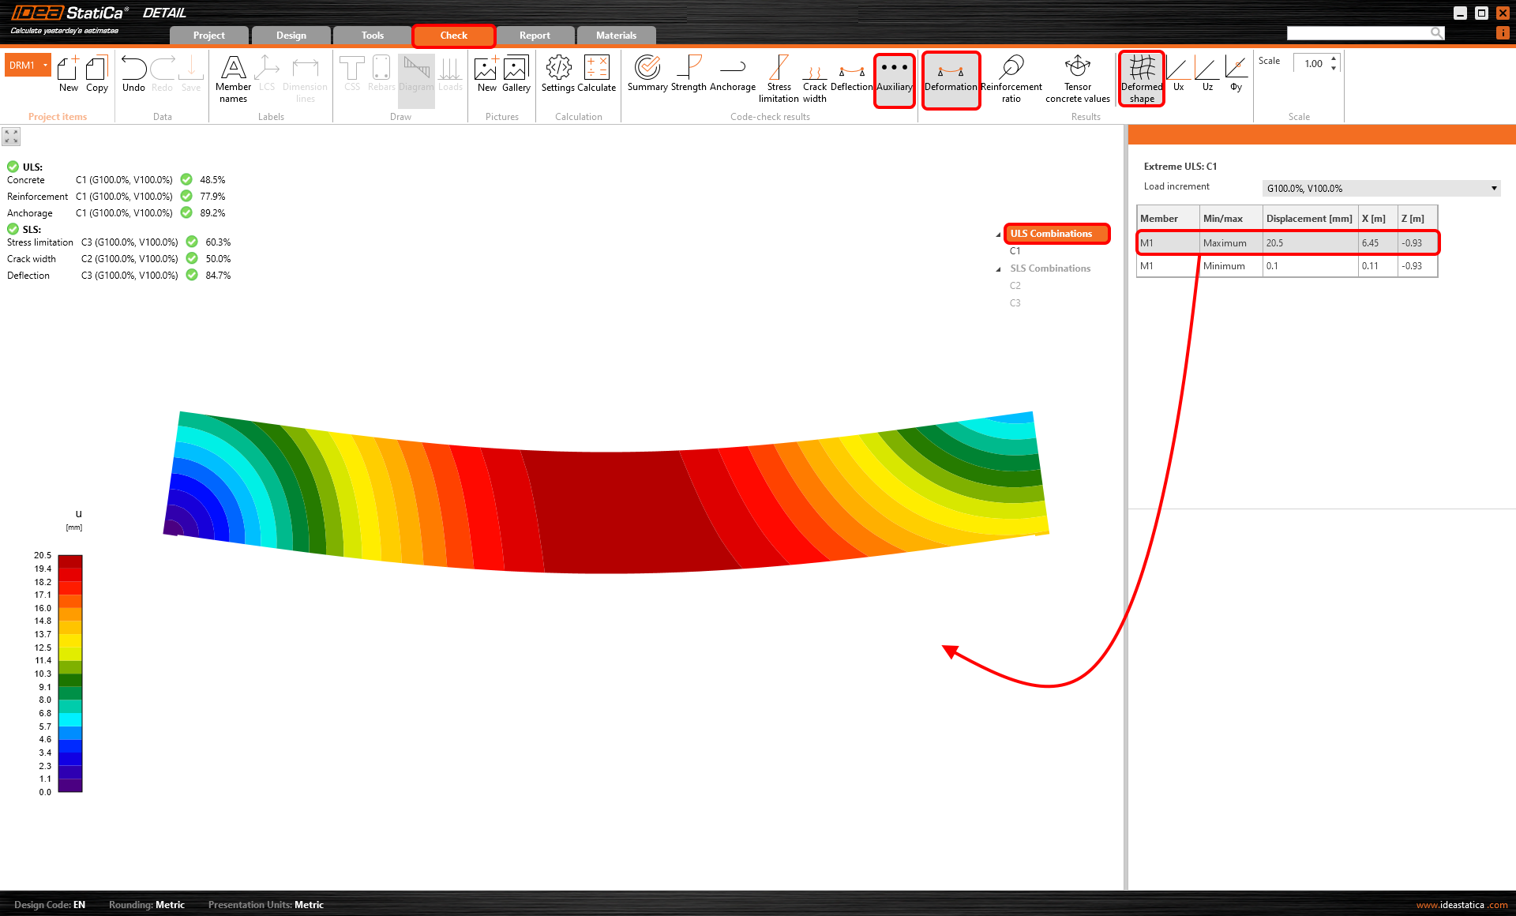Open the DRM1 project item dropdown

(46, 65)
